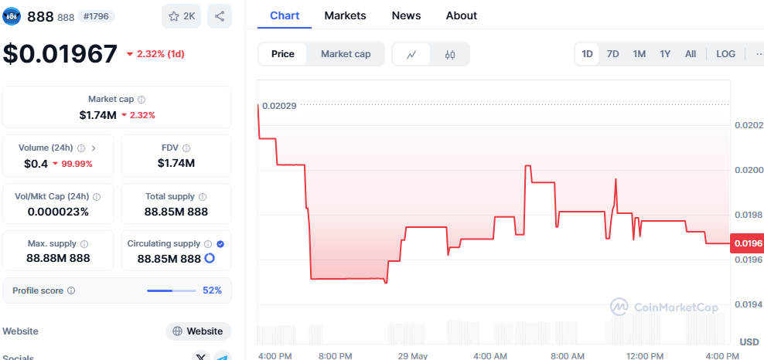Select the candlestick chart icon
Screen dimensions: 764x360
pyautogui.click(x=450, y=54)
